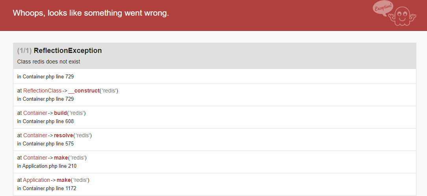Click the Exception ghost icon
Screen dimensions: 427x196
coord(403,16)
